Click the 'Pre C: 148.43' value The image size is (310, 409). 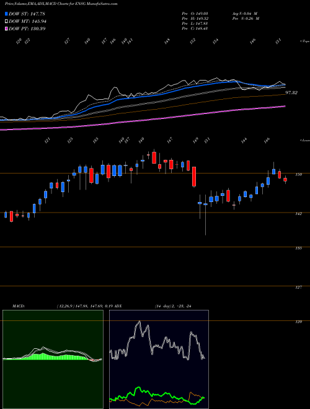tap(195, 29)
